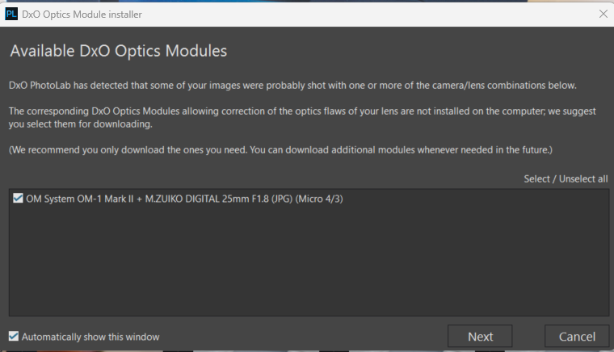
Task: Click the Automatically show this window label
Action: [x=90, y=337]
